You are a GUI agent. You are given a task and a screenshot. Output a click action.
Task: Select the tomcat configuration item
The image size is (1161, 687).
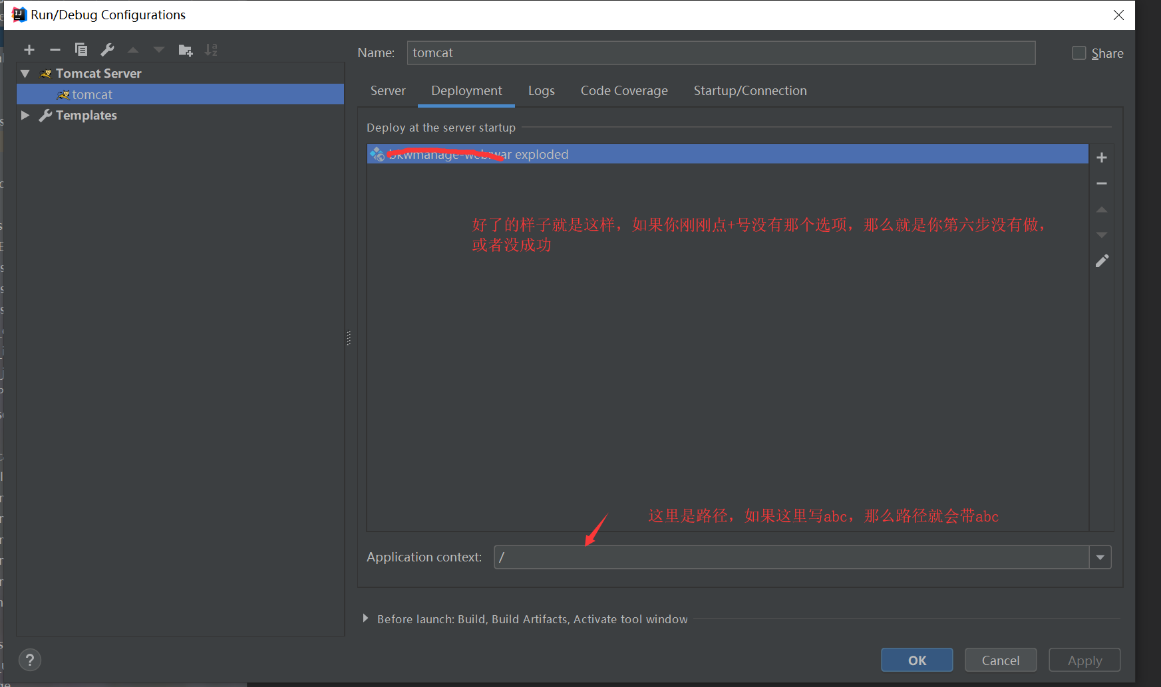pyautogui.click(x=180, y=94)
